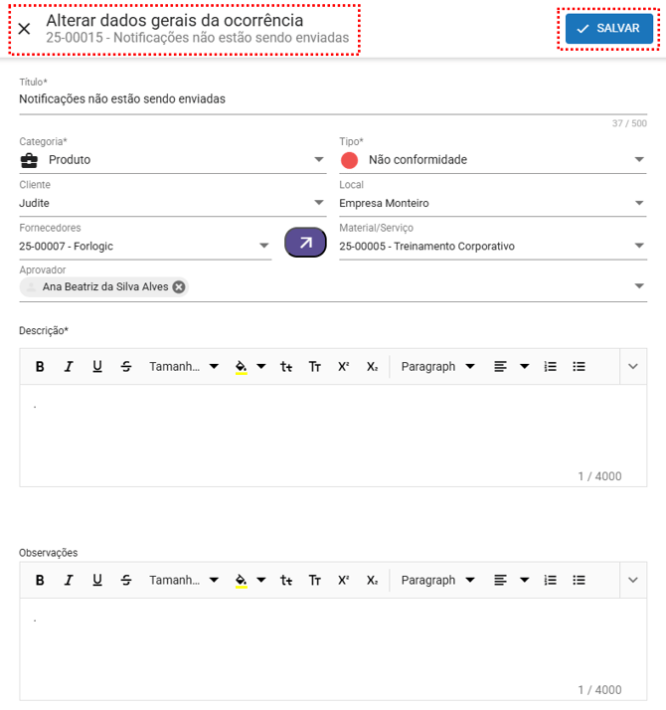Insert numbered list in Descrição editor

(551, 367)
